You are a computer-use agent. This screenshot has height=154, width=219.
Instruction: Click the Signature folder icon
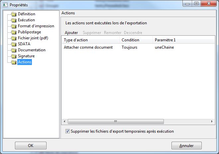point(14,56)
